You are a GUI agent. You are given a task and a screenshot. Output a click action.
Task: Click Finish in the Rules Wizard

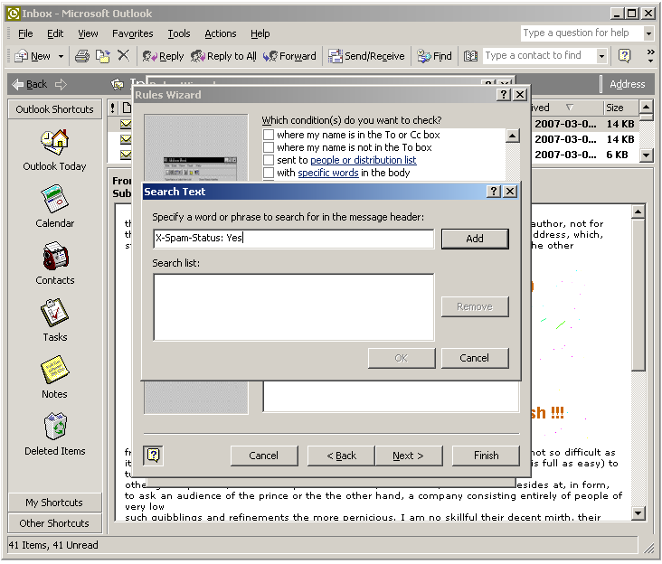tap(486, 456)
